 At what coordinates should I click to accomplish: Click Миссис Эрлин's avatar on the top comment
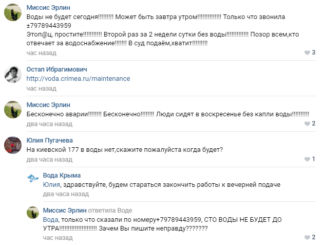point(13,12)
